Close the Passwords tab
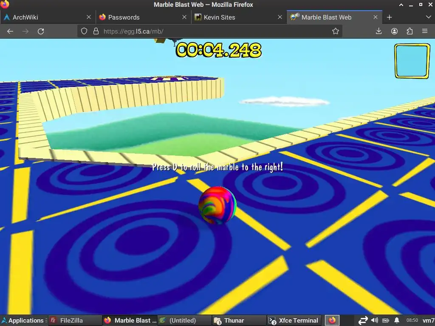Screen dimensions: 435x326 pos(184,17)
